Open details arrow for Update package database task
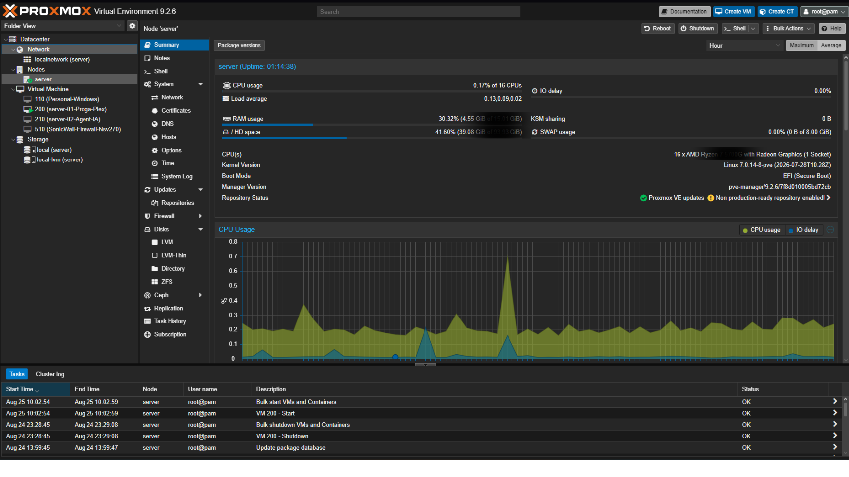 [x=835, y=447]
